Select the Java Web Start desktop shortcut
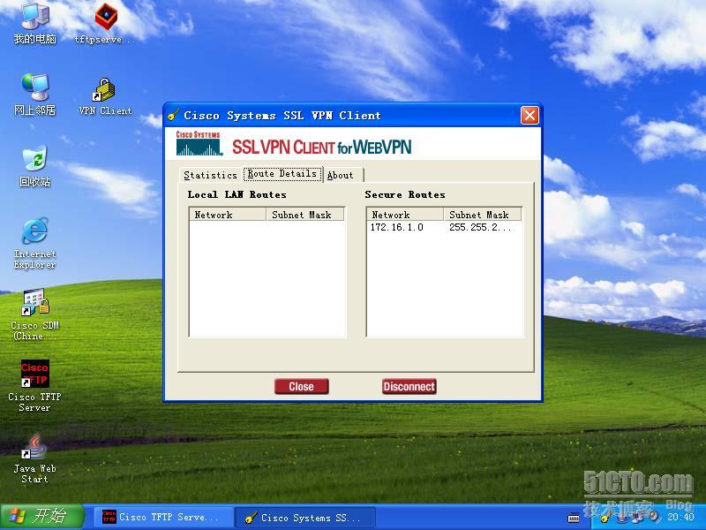706x530 pixels. [x=34, y=458]
